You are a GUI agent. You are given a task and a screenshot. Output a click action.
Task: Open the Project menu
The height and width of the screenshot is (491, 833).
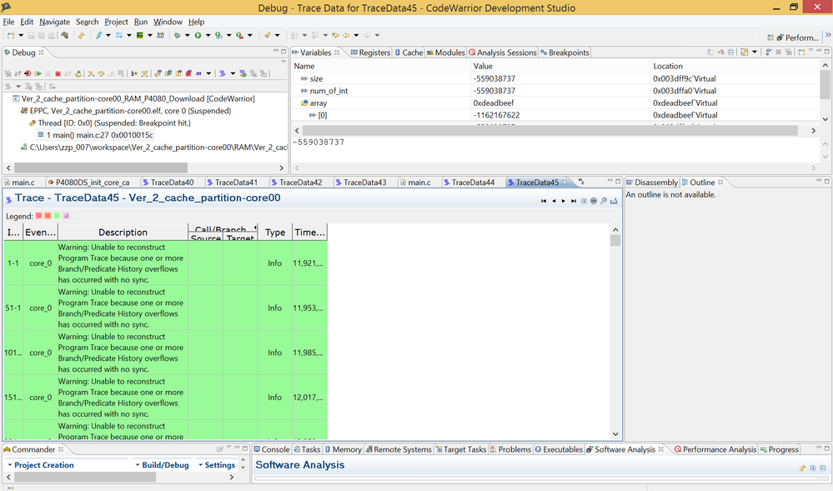click(x=116, y=22)
